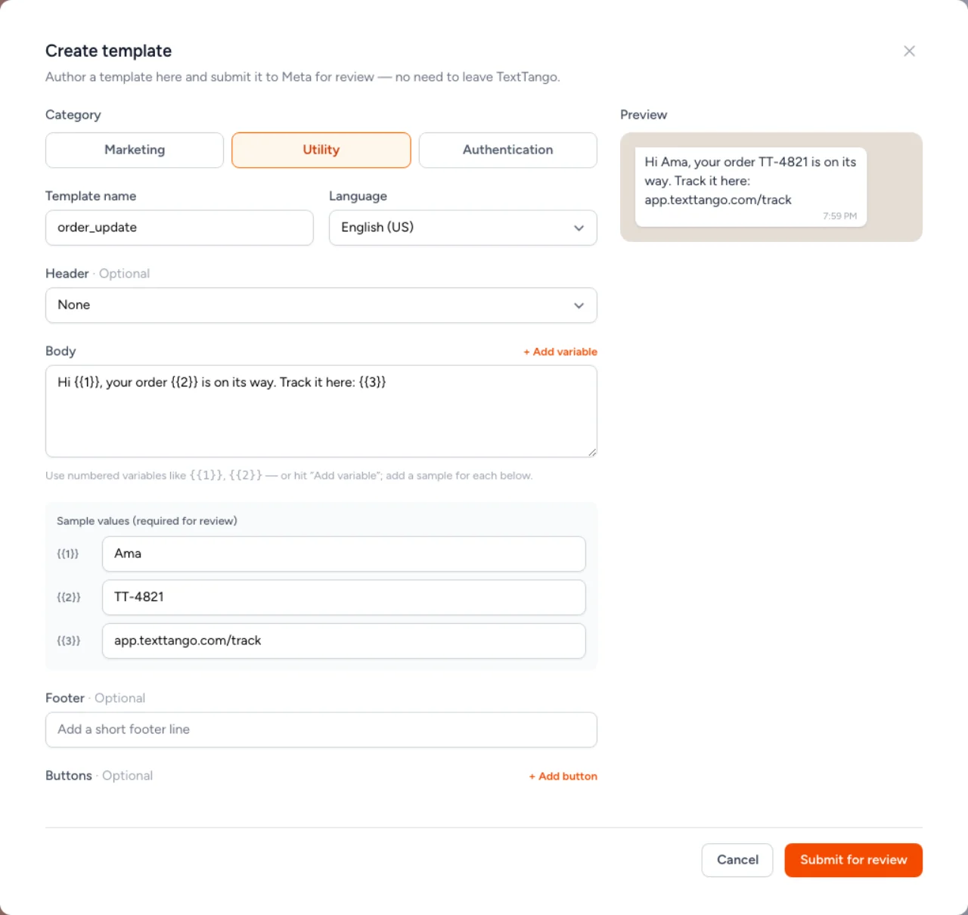
Task: Click the Add button link
Action: click(x=563, y=776)
